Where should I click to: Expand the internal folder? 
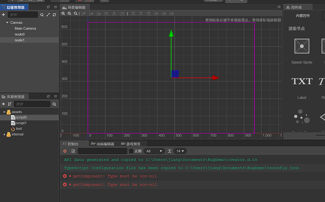[4, 134]
